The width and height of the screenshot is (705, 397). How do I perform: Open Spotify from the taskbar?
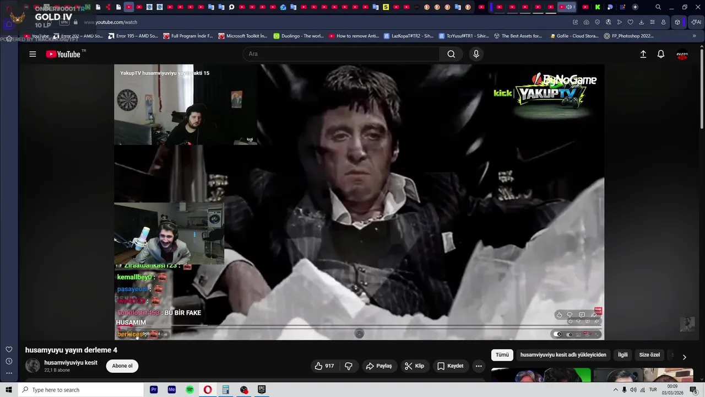point(189,390)
